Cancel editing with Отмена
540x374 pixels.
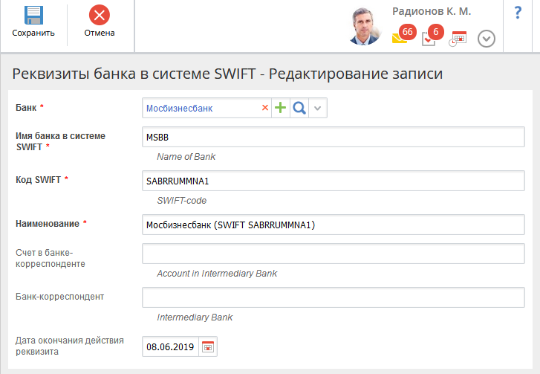coord(100,22)
